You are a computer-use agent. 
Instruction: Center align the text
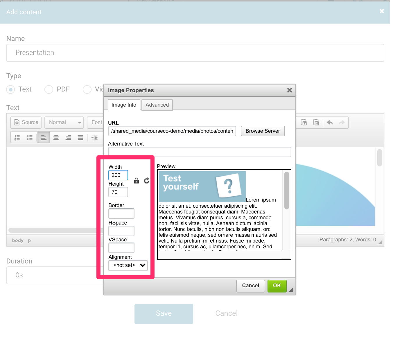[x=56, y=138]
